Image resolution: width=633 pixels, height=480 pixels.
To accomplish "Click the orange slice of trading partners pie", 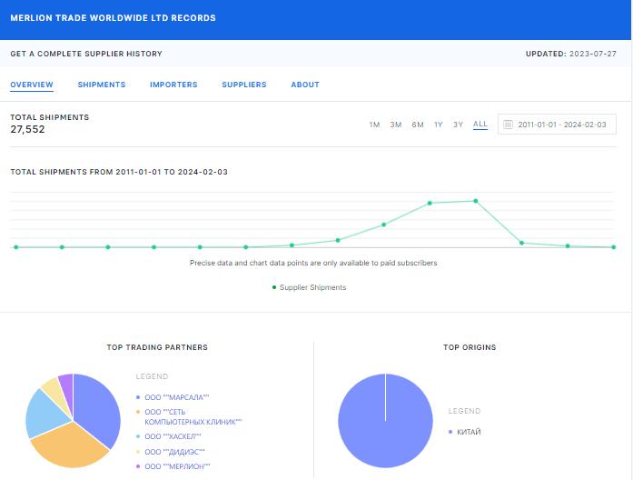I will tap(69, 446).
